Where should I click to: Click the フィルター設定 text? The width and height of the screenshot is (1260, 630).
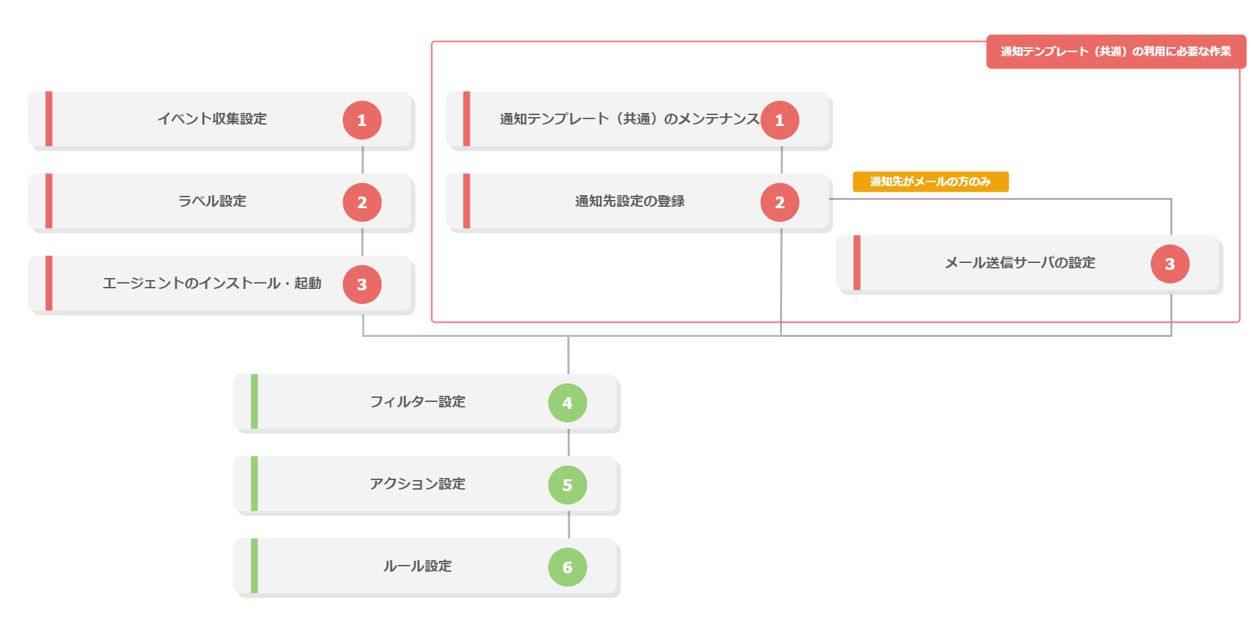click(x=418, y=402)
